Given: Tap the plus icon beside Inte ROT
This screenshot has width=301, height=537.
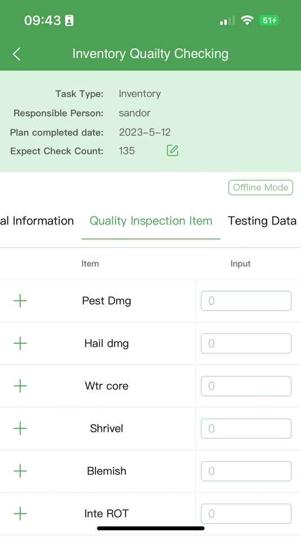Looking at the screenshot, I should pyautogui.click(x=20, y=513).
